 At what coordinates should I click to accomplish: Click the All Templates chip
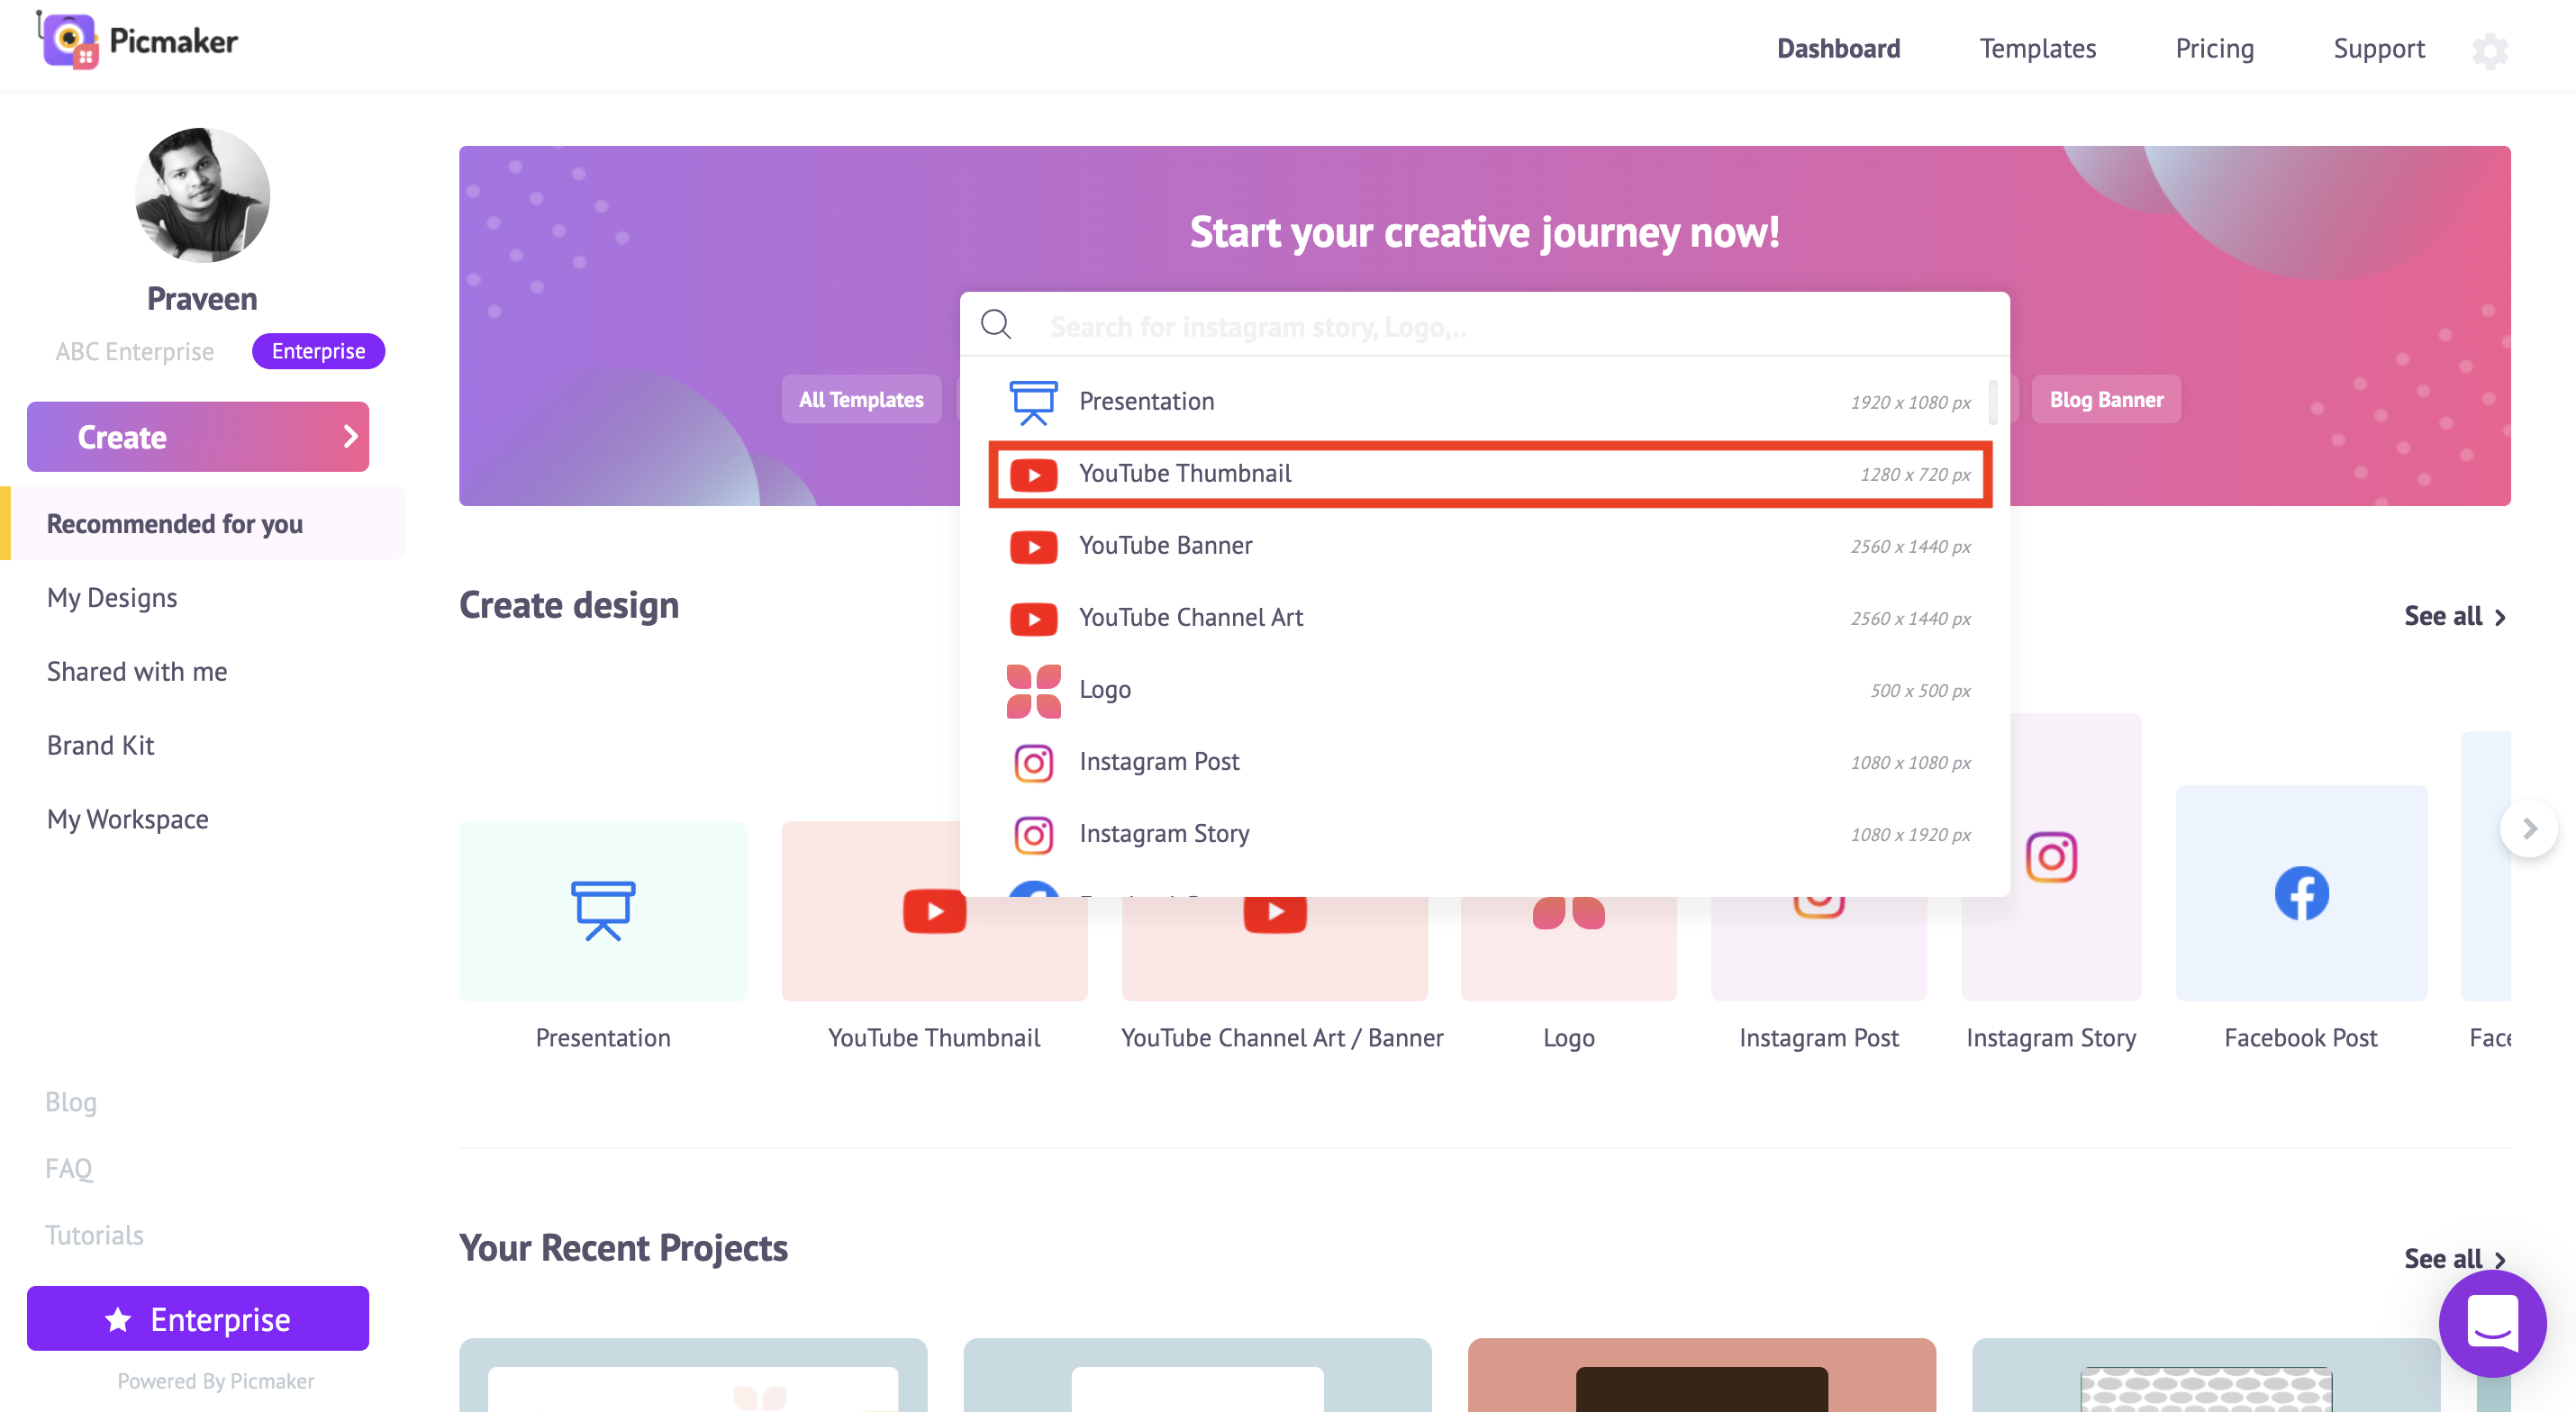pos(861,399)
